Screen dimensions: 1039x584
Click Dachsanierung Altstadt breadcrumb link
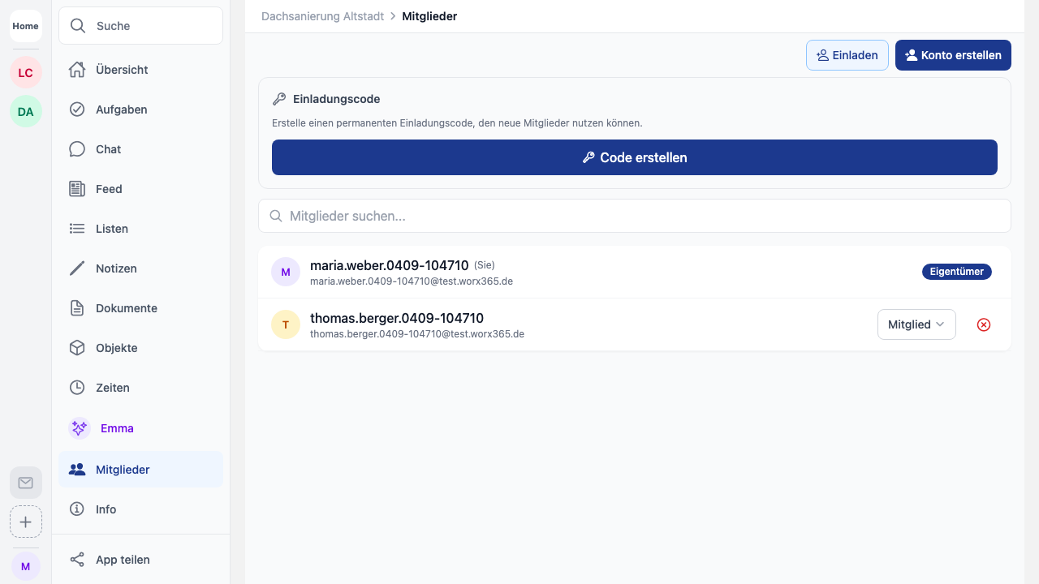click(x=322, y=16)
